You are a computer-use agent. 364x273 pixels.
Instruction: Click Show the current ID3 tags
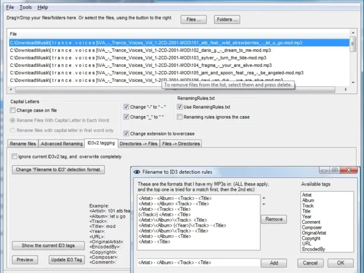[x=48, y=246]
